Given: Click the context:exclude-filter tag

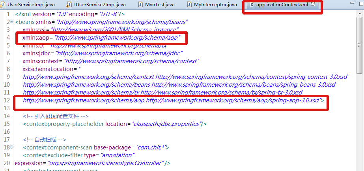Looking at the screenshot, I should tap(53, 155).
